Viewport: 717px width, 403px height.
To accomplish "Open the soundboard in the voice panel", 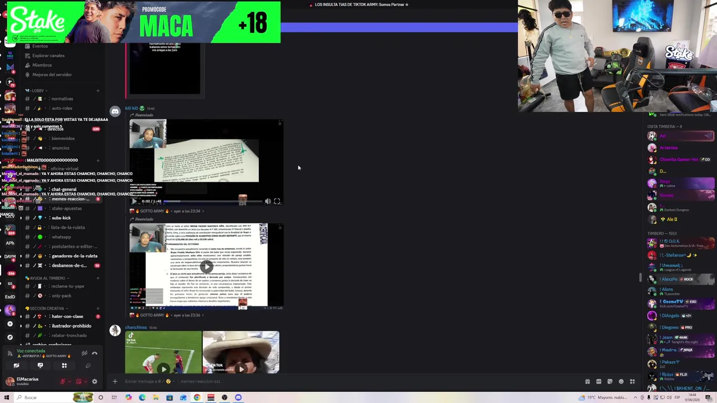I will [x=88, y=365].
